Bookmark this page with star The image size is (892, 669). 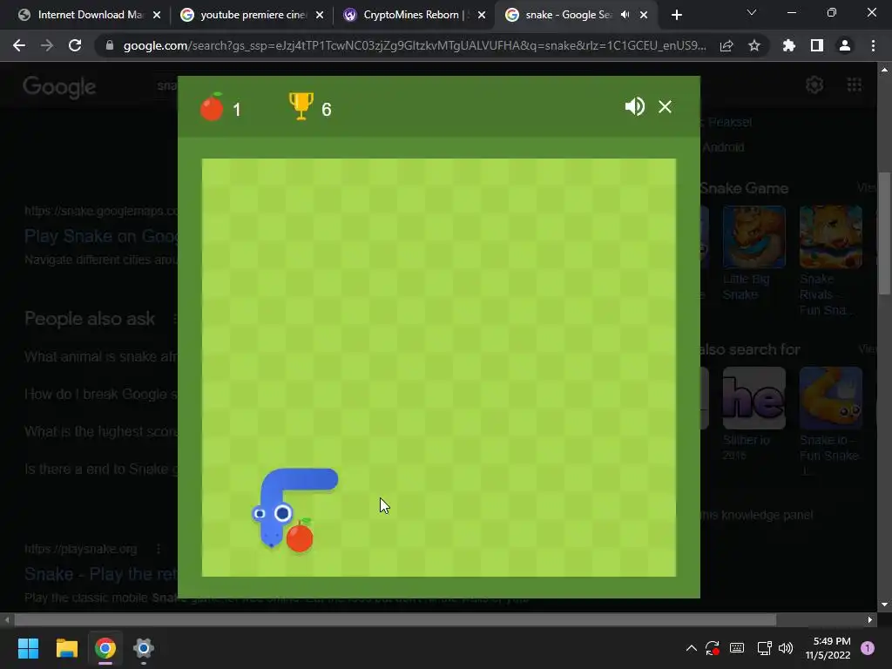(754, 45)
